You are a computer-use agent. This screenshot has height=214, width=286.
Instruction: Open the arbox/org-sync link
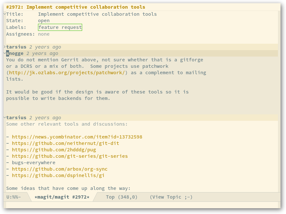click(60, 169)
